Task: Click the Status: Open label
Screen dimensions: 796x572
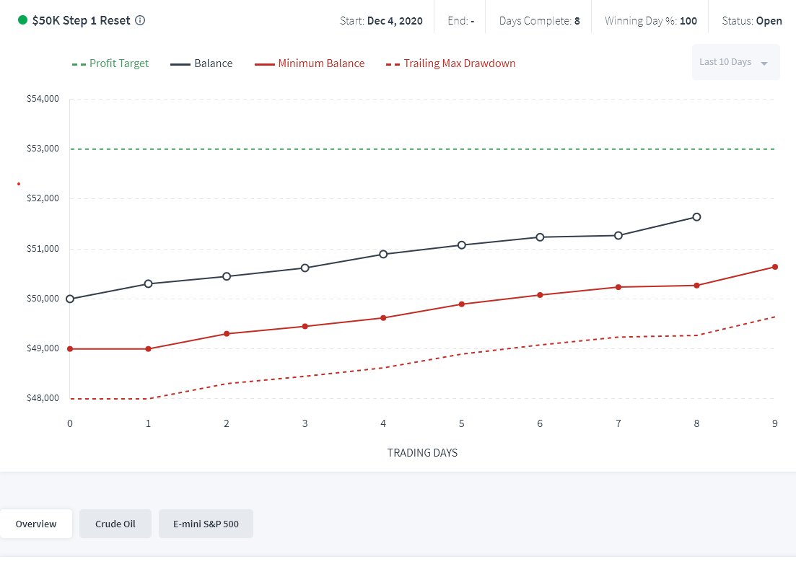Action: point(751,21)
